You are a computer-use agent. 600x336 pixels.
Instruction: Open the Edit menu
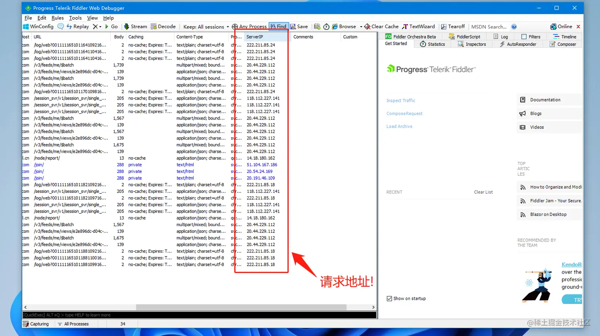42,18
